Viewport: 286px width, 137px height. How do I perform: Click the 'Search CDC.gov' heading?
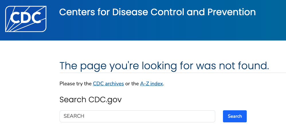91,100
